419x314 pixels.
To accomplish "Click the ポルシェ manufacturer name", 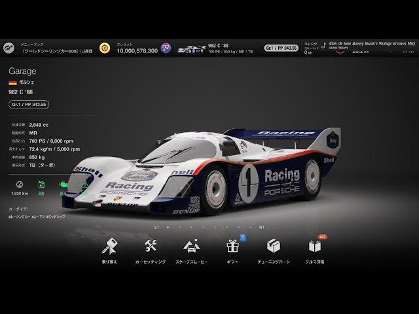I will click(26, 82).
